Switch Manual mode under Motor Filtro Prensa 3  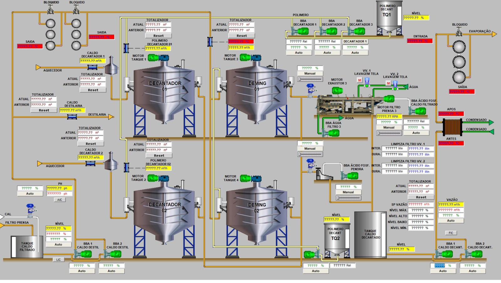(x=389, y=127)
